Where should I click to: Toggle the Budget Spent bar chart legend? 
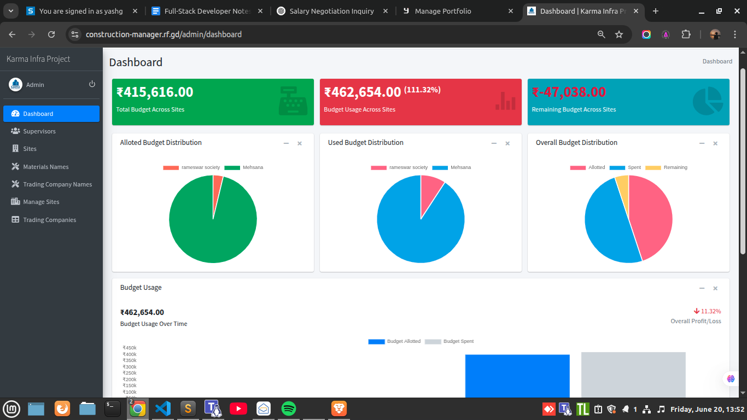pos(450,341)
